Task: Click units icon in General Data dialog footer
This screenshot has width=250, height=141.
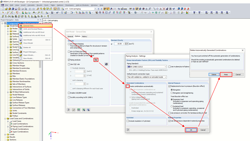Action: pyautogui.click(x=79, y=110)
